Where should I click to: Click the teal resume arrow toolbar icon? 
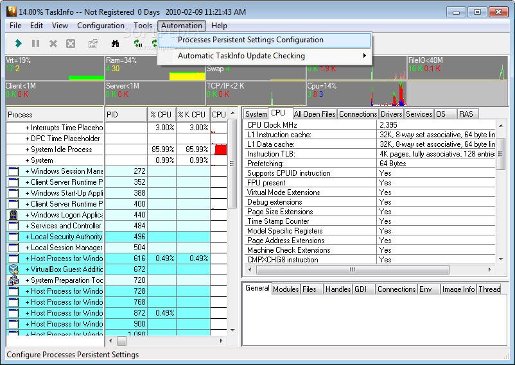click(x=19, y=44)
